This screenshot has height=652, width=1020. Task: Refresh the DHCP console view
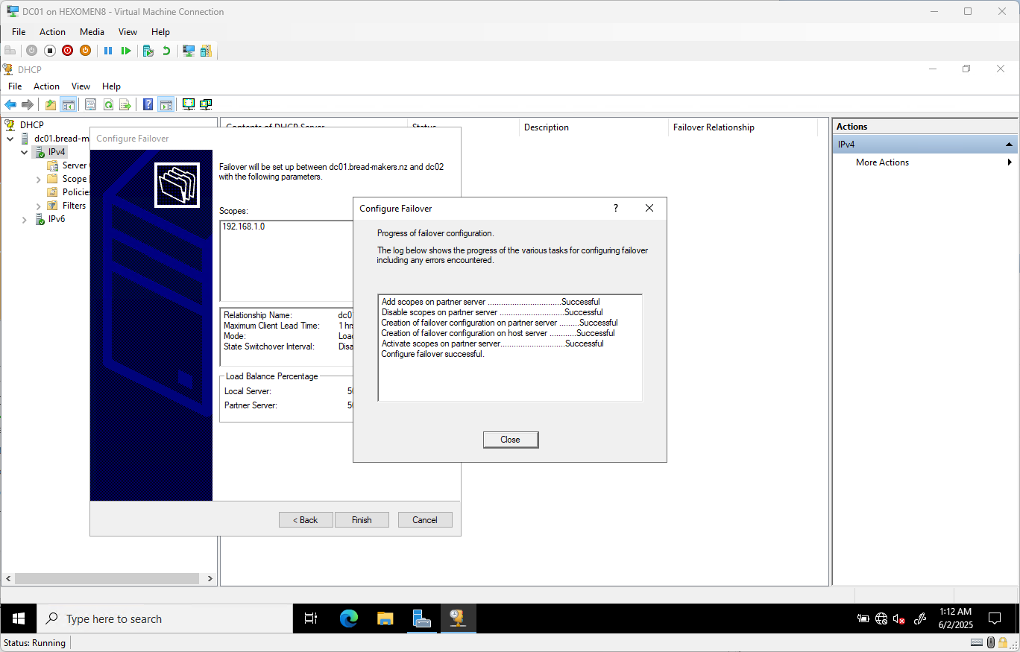(108, 104)
